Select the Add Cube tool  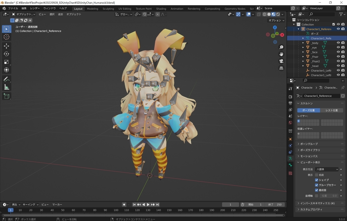click(x=7, y=96)
